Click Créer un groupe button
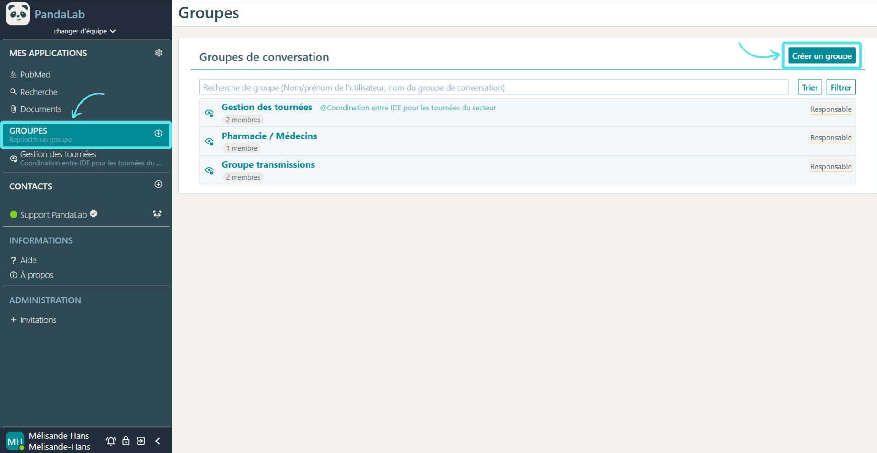Screen dimensions: 877x453 tap(822, 56)
